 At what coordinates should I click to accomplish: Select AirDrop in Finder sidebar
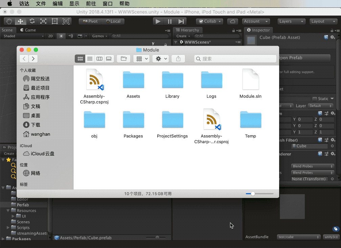point(37,79)
